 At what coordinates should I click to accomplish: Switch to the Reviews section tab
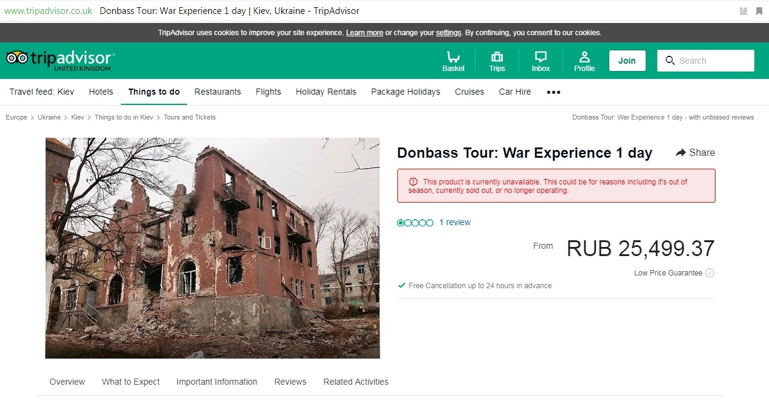[x=290, y=382]
